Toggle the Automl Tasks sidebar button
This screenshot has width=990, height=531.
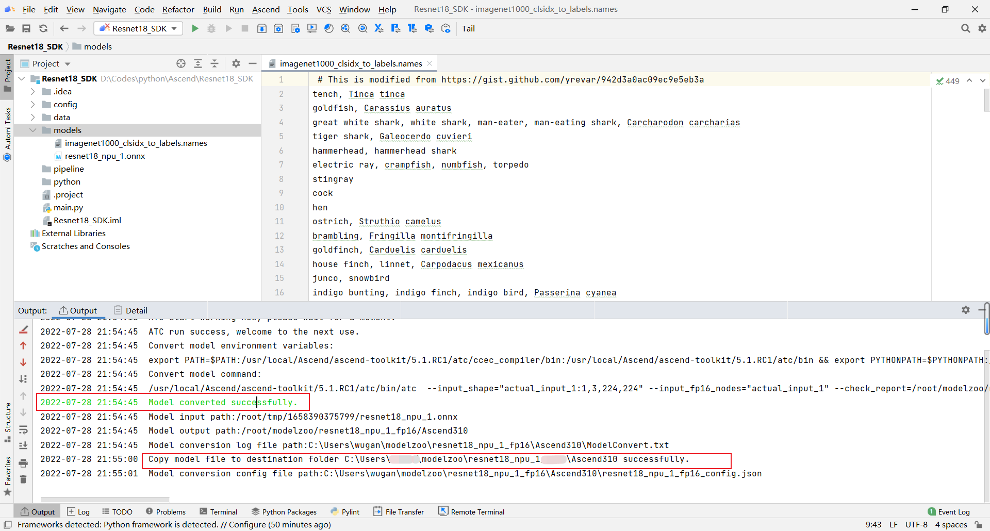tap(7, 134)
